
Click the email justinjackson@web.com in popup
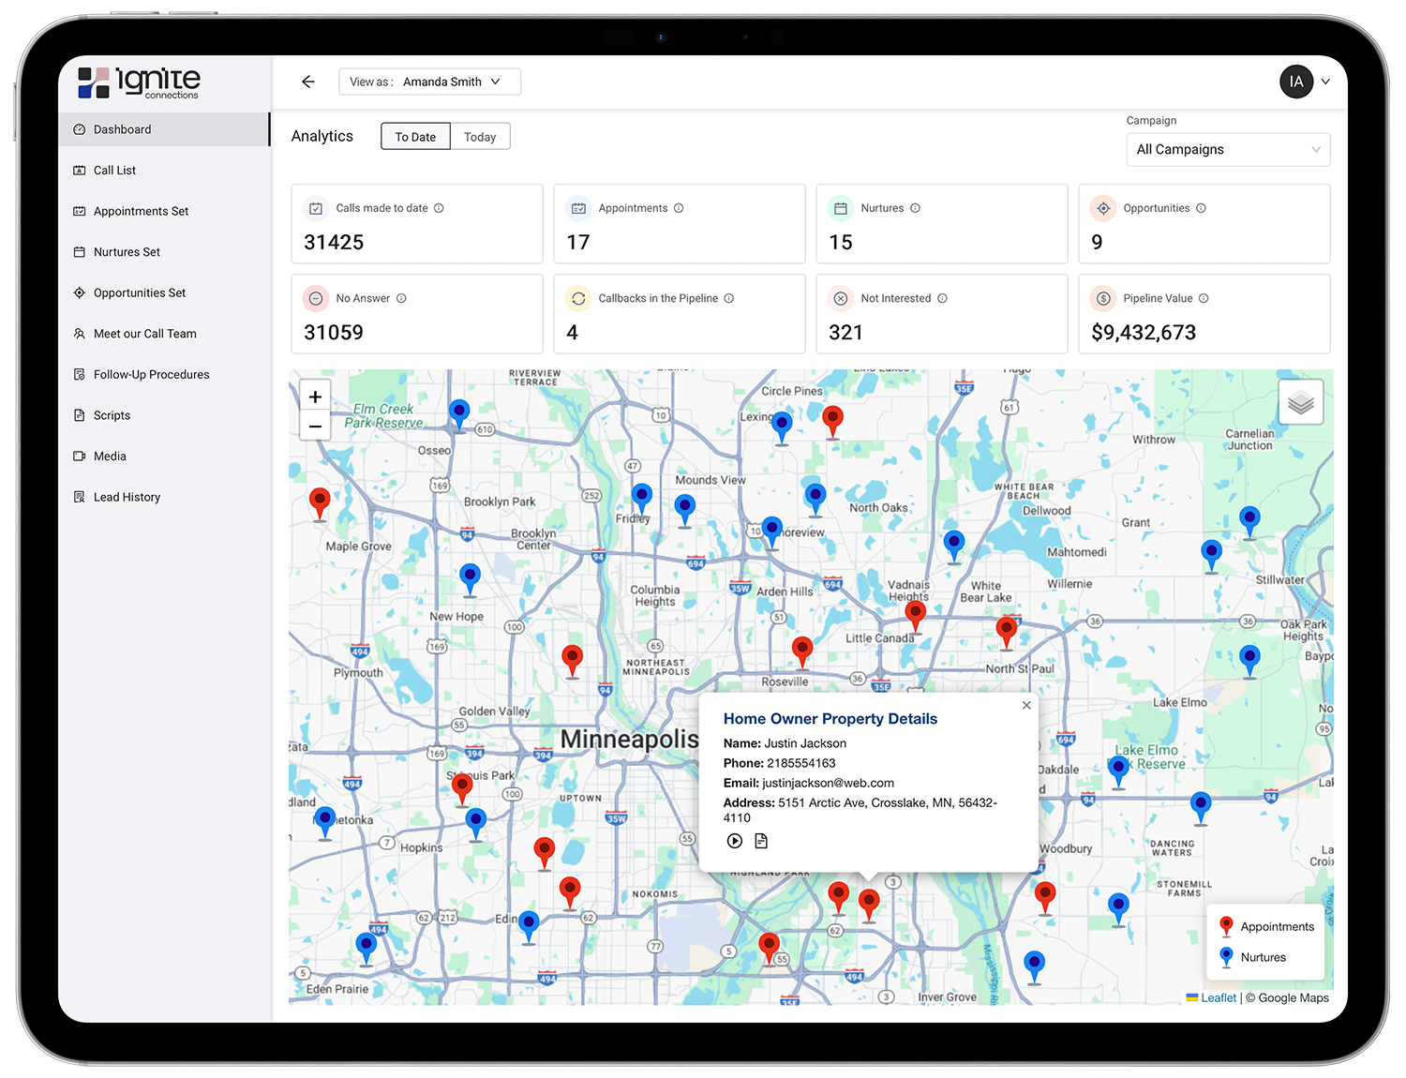829,784
